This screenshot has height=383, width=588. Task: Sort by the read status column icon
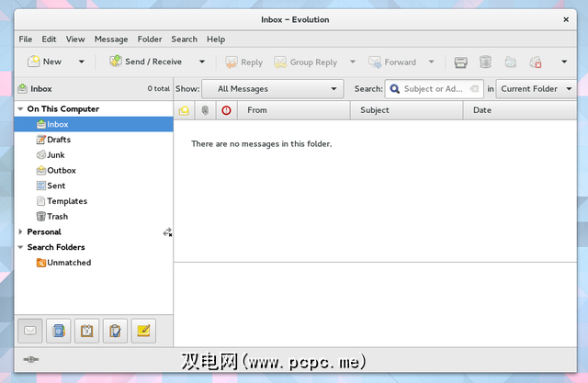(184, 110)
